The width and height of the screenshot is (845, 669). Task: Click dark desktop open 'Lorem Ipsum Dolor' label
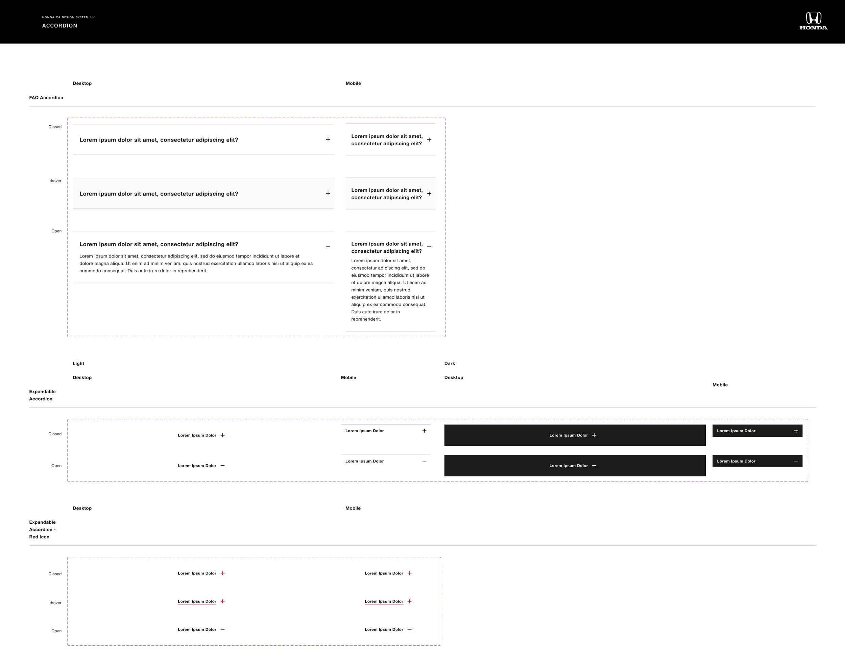pos(569,466)
